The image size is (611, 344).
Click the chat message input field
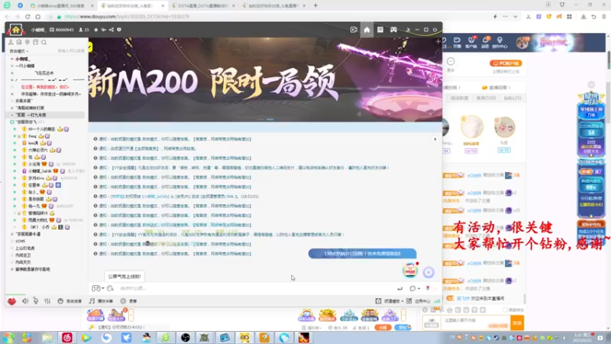point(255,289)
